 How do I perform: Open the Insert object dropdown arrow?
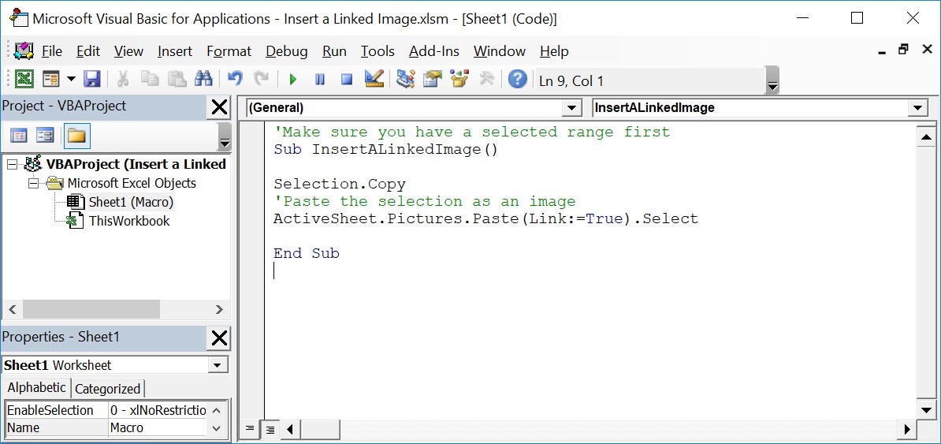(71, 79)
